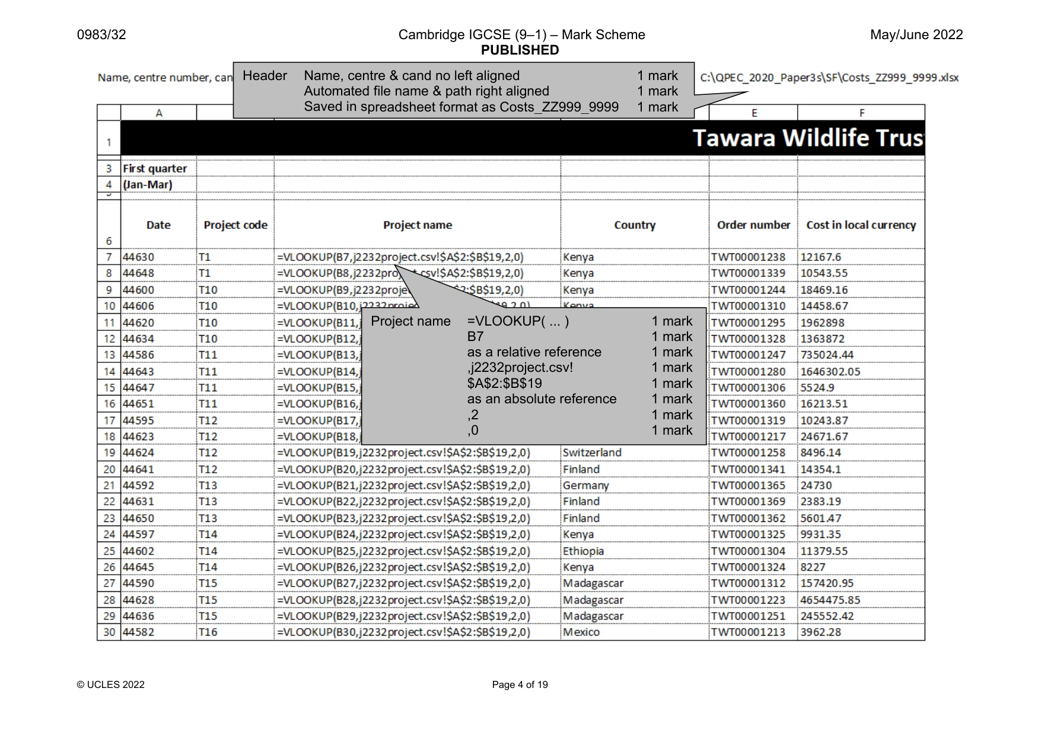Click the 'May/June 2022' header text
Viewport: 1041px width, 736px height.
[916, 35]
